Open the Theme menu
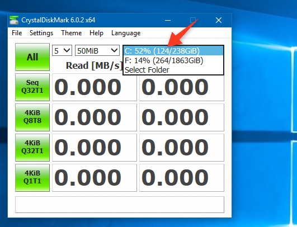This screenshot has height=227, width=297. click(x=71, y=33)
